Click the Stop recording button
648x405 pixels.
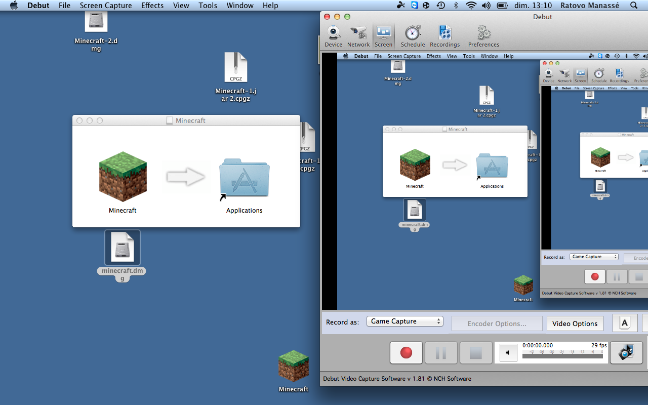[x=476, y=352]
